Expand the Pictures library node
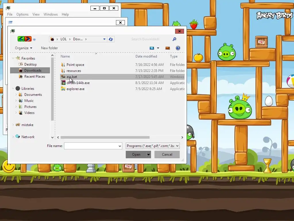 pos(16,106)
